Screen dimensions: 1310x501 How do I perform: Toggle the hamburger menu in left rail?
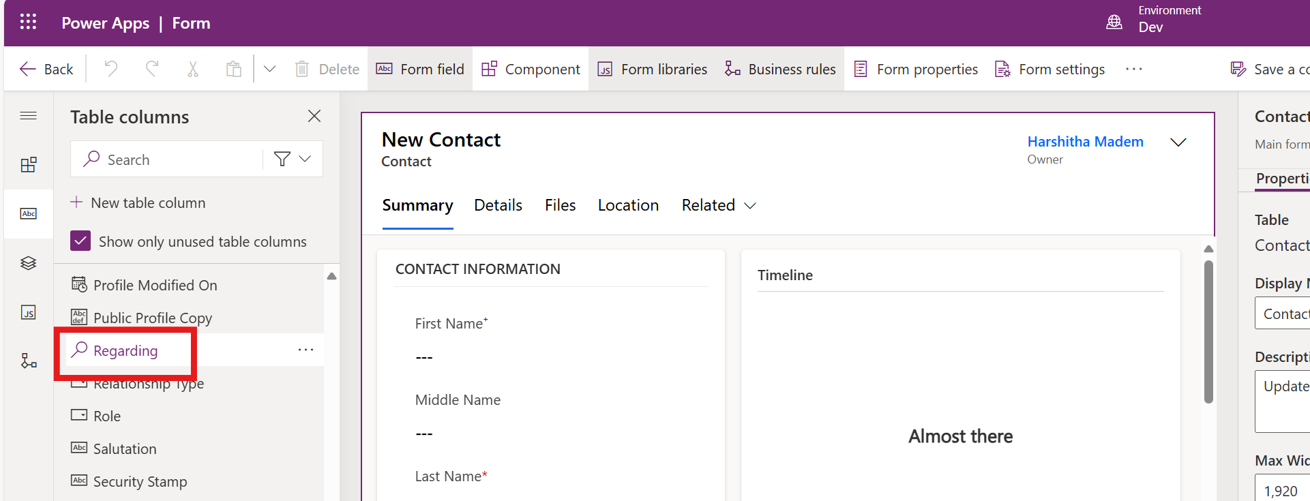[29, 115]
